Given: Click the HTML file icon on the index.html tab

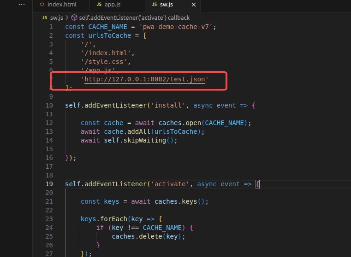Looking at the screenshot, I should point(42,5).
